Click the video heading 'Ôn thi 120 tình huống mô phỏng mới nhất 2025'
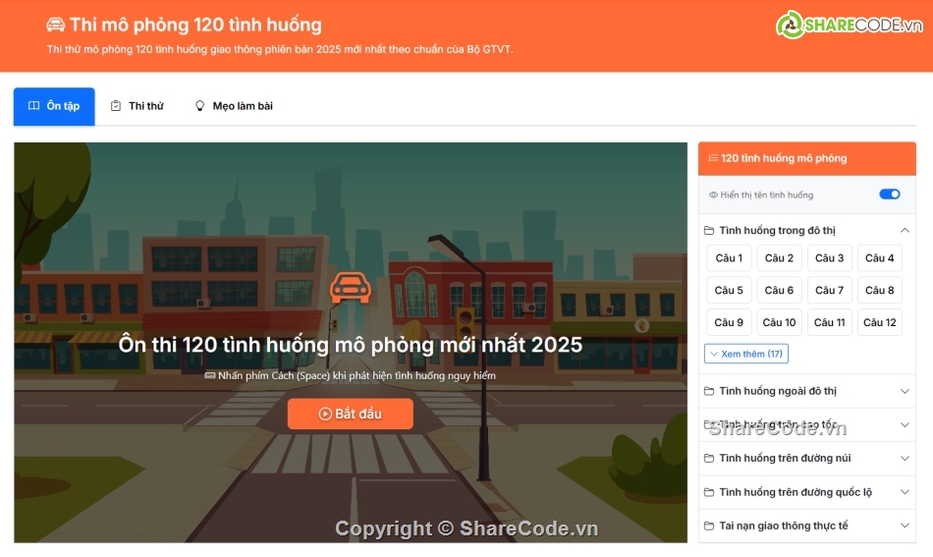Image resolution: width=933 pixels, height=557 pixels. tap(351, 345)
